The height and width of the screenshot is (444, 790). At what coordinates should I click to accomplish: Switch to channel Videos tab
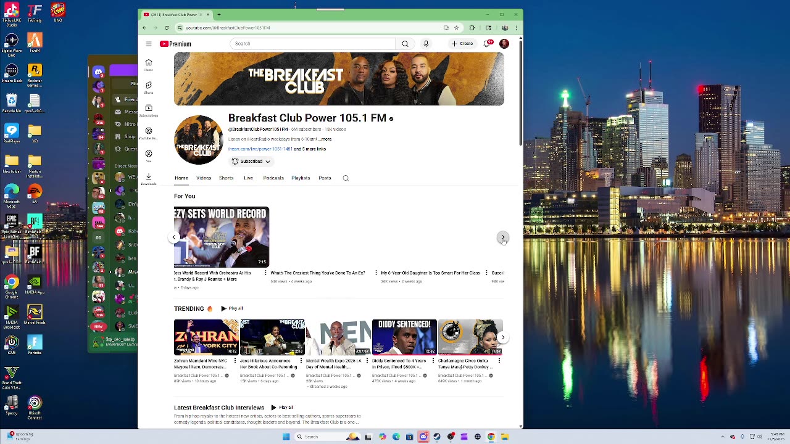(204, 178)
